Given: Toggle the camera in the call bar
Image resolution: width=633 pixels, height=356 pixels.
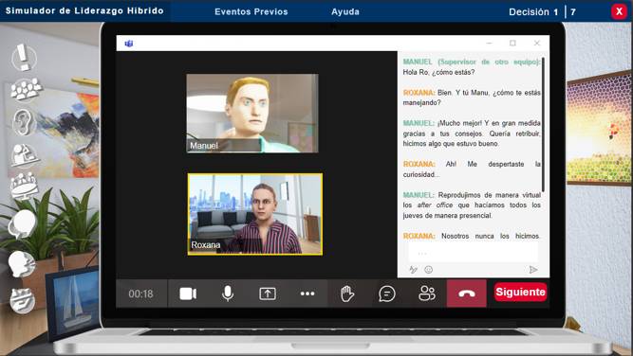Looking at the screenshot, I should 188,294.
